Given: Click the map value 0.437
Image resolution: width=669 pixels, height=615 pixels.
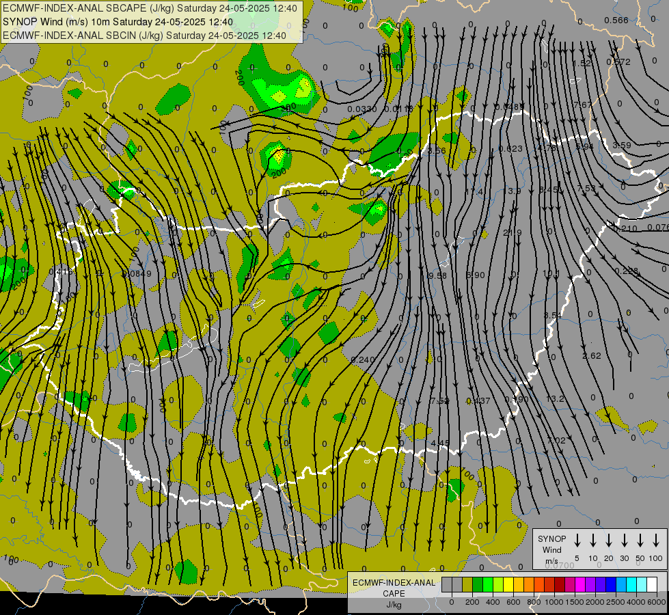Looking at the screenshot, I should [478, 400].
